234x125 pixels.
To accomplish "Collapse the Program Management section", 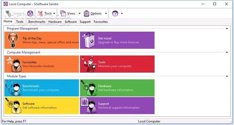I will [227, 29].
